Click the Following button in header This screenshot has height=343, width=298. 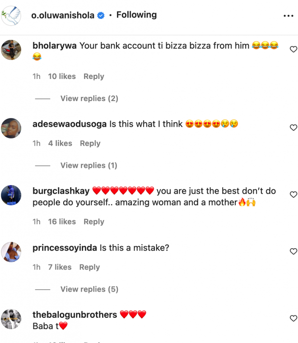point(136,15)
